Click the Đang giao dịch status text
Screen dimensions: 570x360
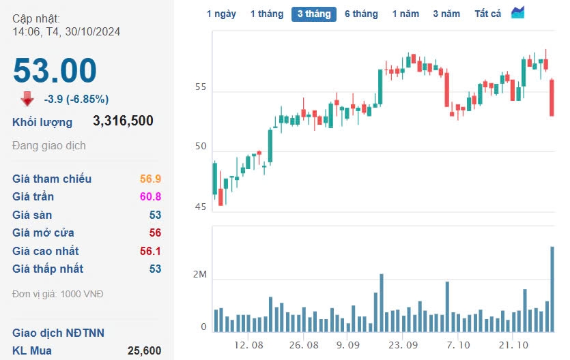click(49, 145)
